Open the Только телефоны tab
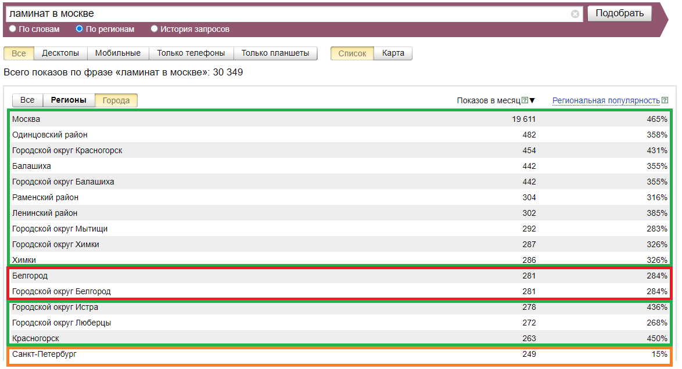Viewport: 682px width, 369px height. click(x=191, y=53)
